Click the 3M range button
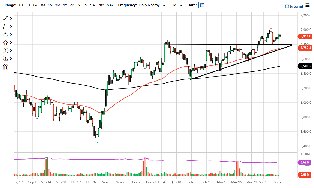Screen dimensions: 314x188 point(42,5)
